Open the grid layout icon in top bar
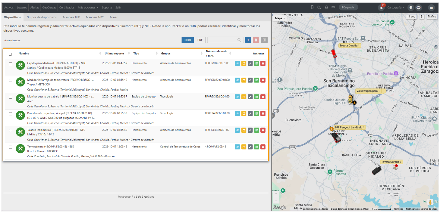This screenshot has width=440, height=213. pos(432,8)
